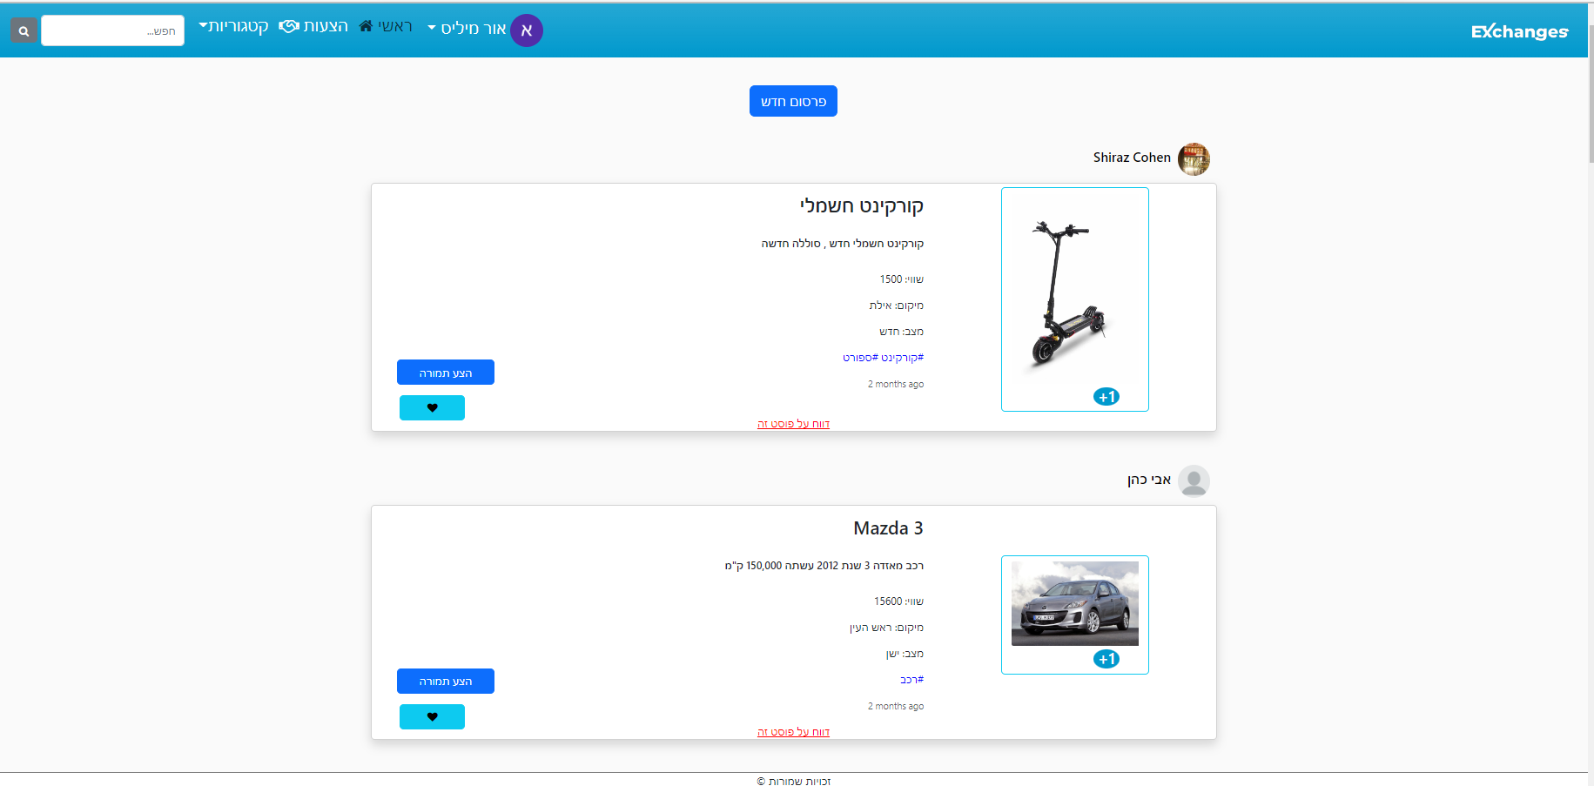Click אבי כהן's profile avatar
The width and height of the screenshot is (1594, 786).
click(x=1194, y=480)
